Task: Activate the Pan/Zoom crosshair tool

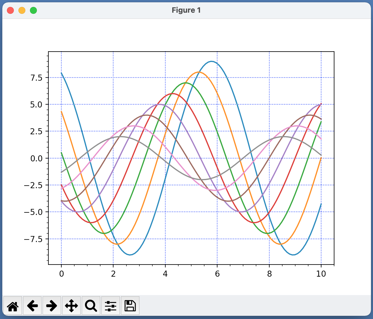Action: point(71,306)
